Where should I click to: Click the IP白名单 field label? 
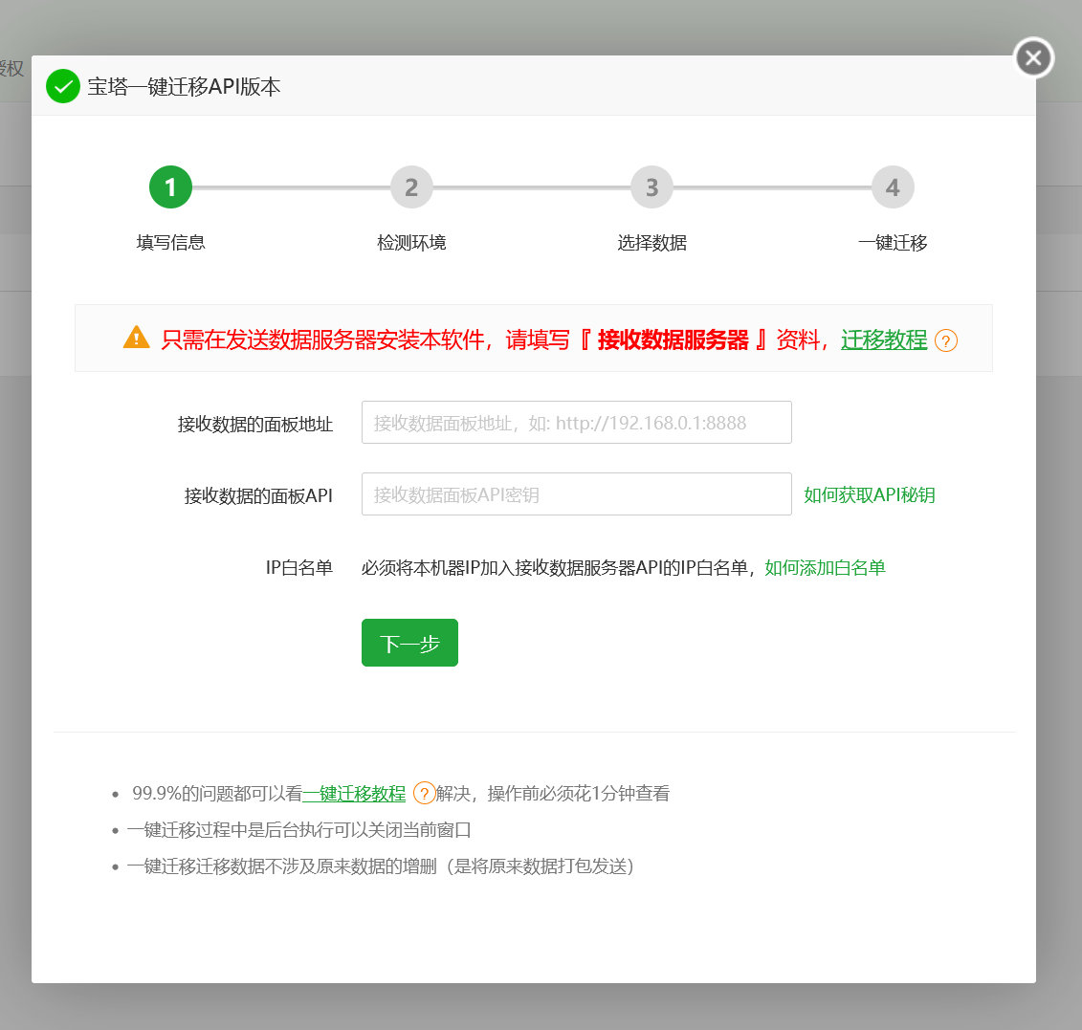click(298, 568)
